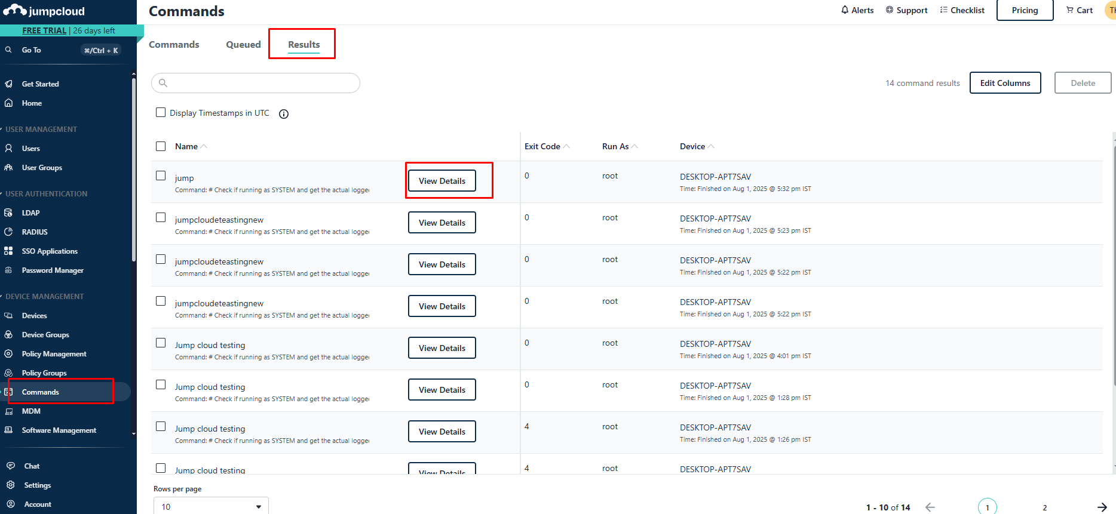Open the Results tab

[303, 45]
